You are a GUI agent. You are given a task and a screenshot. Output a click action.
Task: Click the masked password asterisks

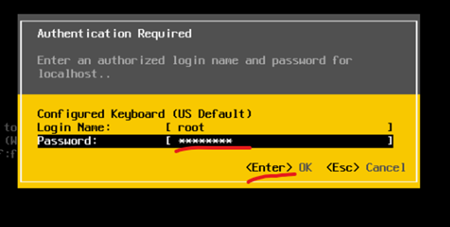pyautogui.click(x=205, y=141)
